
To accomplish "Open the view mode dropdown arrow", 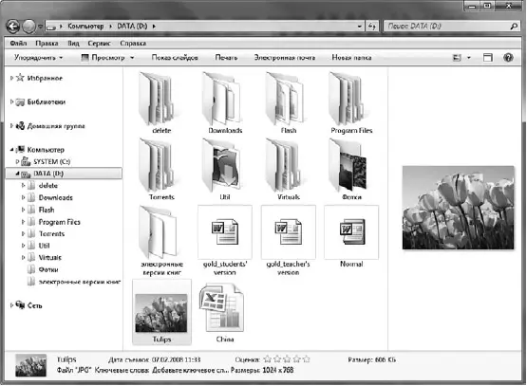I will pyautogui.click(x=469, y=58).
